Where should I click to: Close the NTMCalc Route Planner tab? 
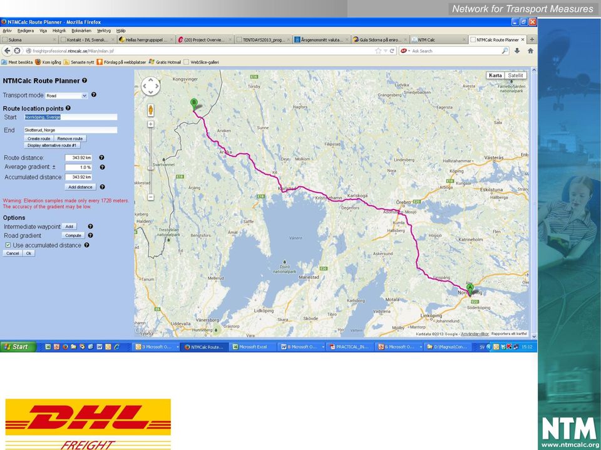point(523,39)
